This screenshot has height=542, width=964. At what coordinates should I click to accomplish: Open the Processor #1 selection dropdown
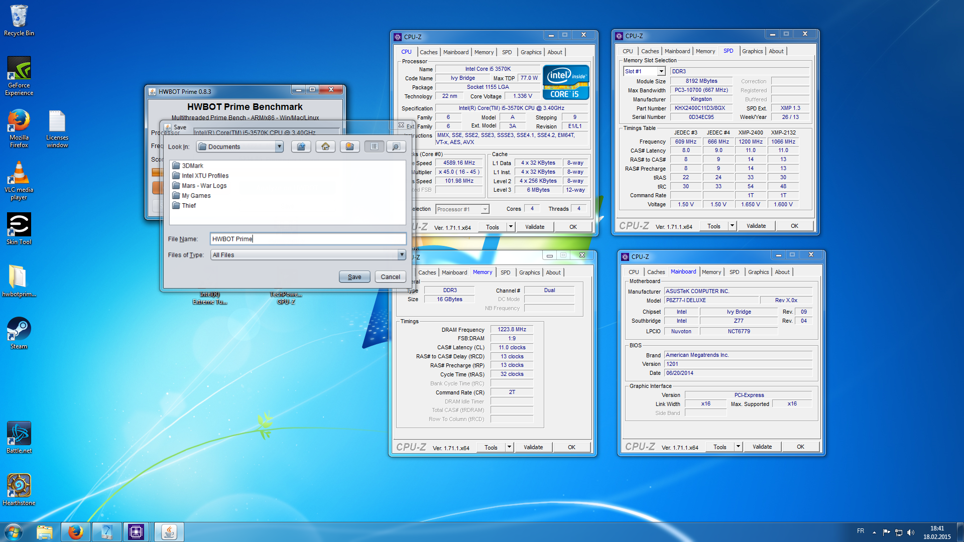coord(485,209)
